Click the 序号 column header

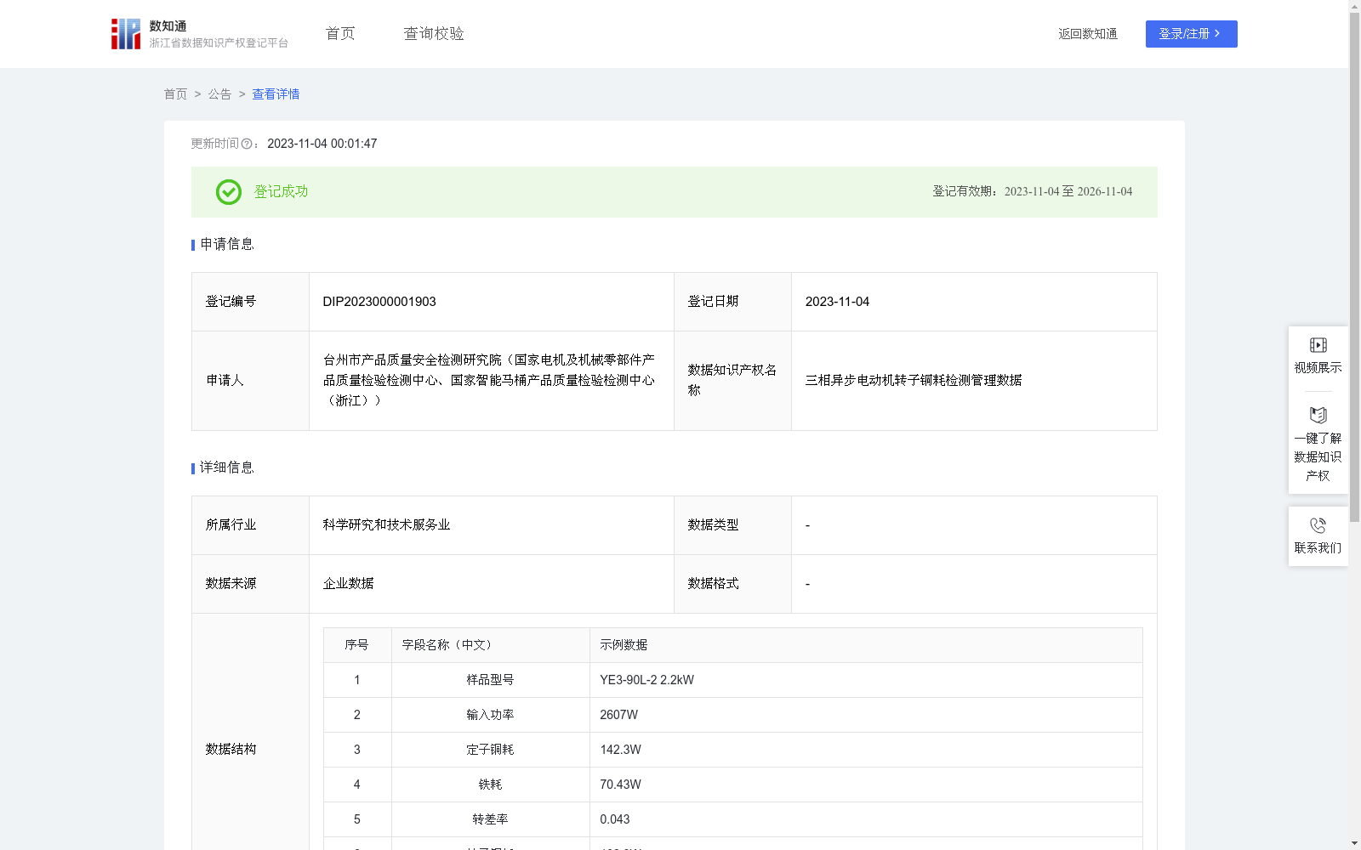tap(356, 645)
